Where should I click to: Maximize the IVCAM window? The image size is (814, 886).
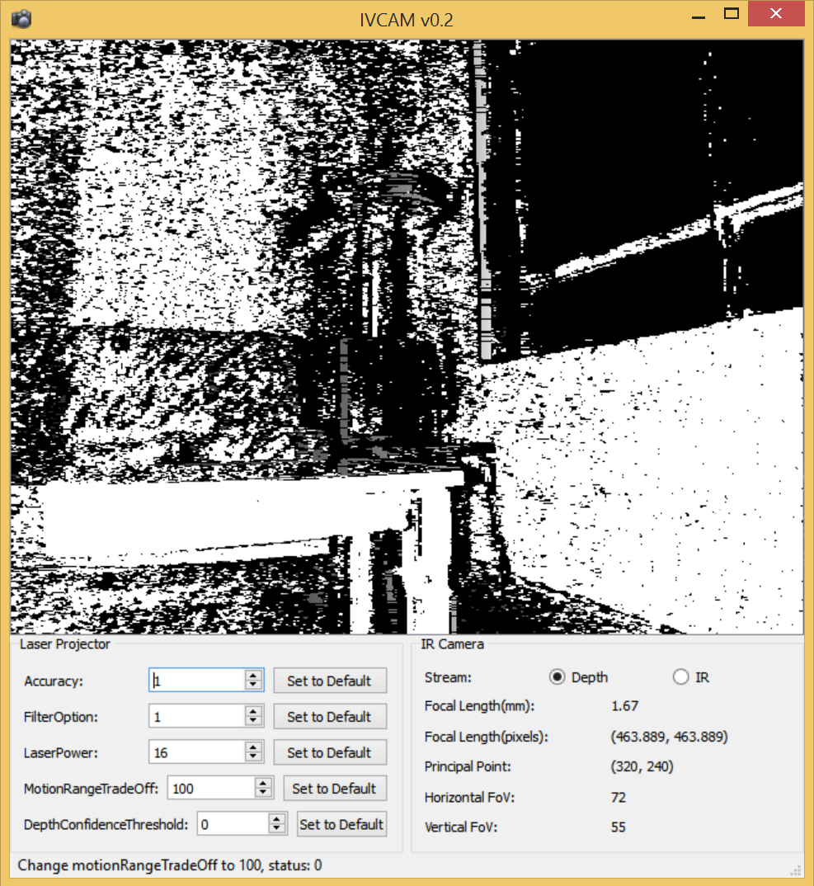[731, 14]
